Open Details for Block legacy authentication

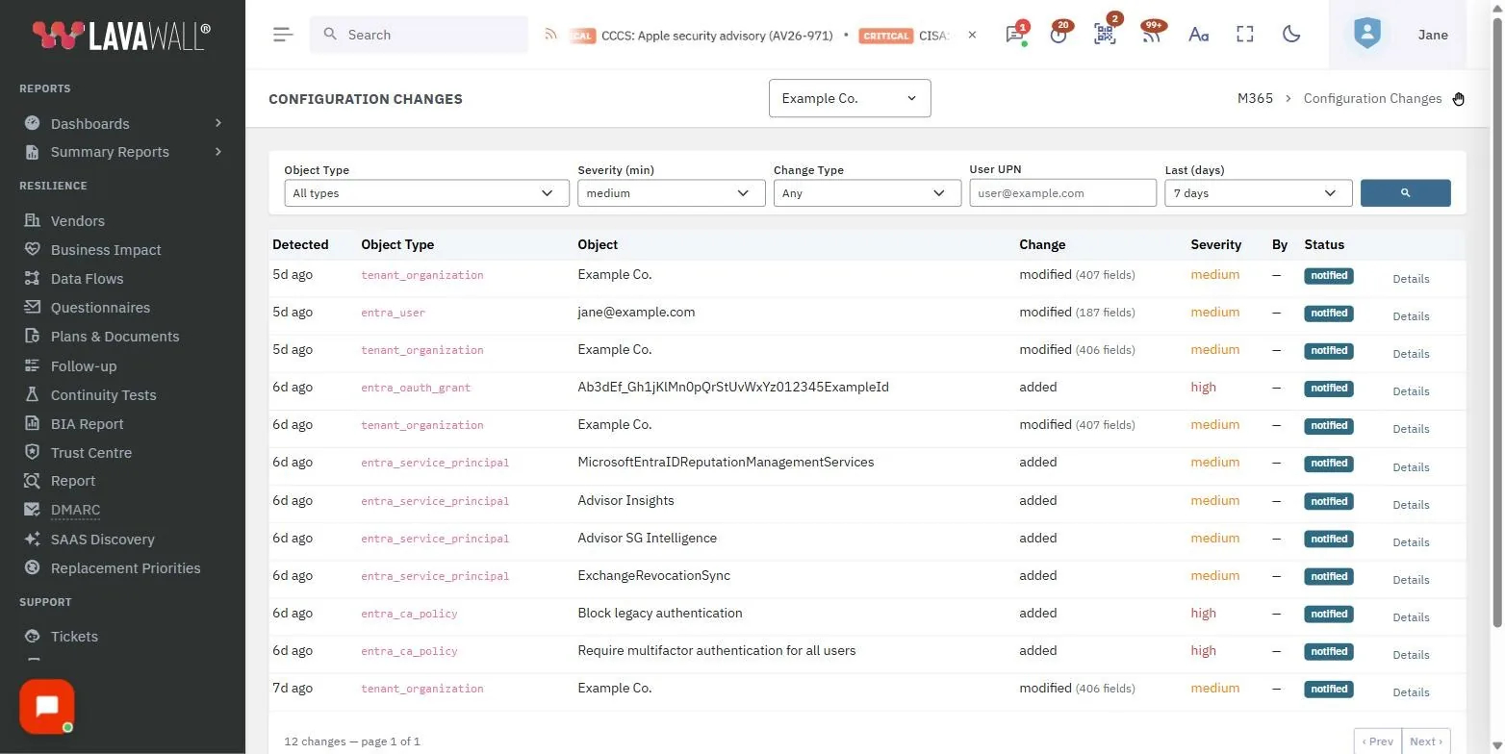[1411, 617]
